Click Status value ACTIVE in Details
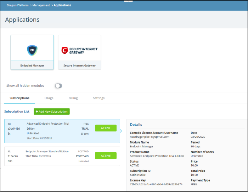Viewport: 248px width, 192px height. (x=134, y=165)
